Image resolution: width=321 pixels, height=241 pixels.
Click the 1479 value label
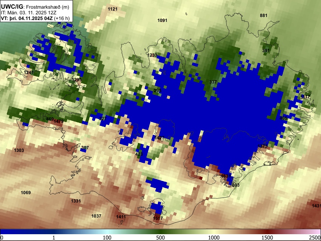click(x=59, y=121)
